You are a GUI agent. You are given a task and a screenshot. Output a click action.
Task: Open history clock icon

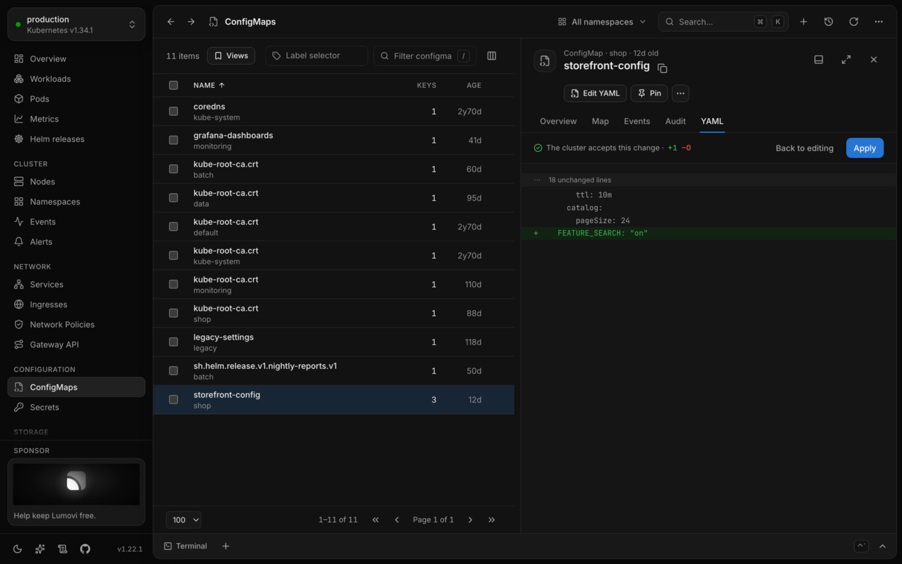(829, 21)
